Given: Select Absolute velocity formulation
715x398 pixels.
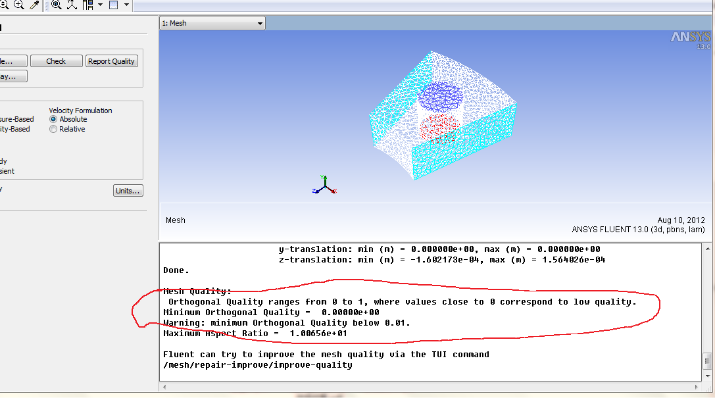Looking at the screenshot, I should click(x=53, y=119).
